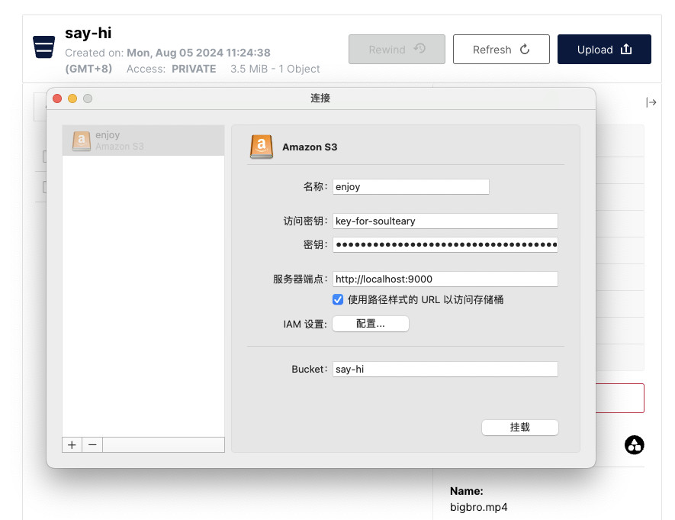Click the masked 密钥 password field
The width and height of the screenshot is (675, 520).
click(445, 244)
